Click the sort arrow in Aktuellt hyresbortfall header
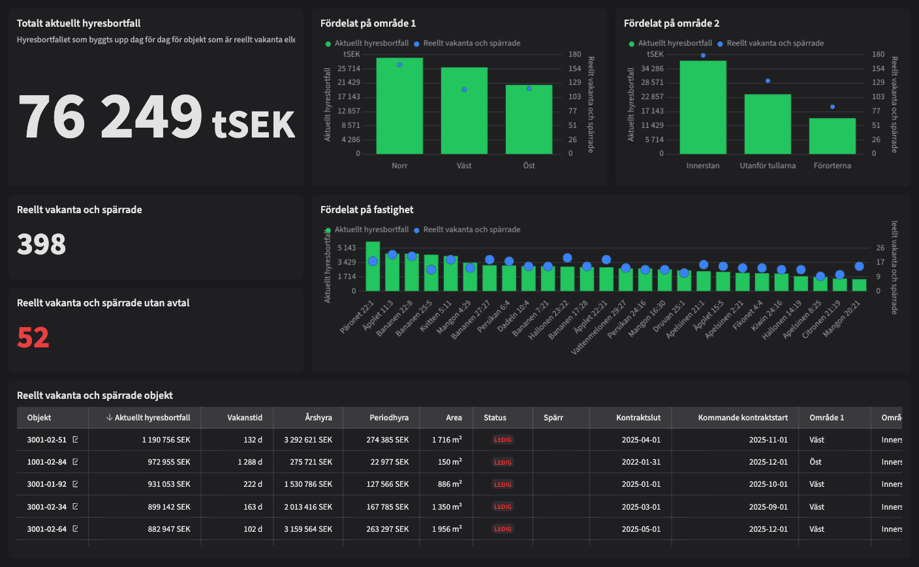 click(109, 418)
